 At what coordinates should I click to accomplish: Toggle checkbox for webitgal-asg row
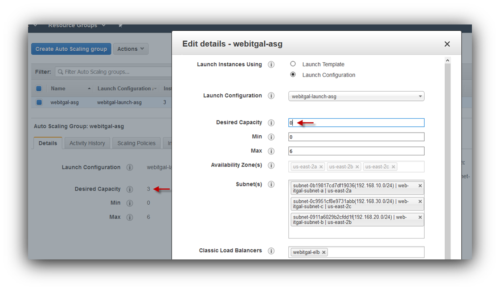[39, 102]
